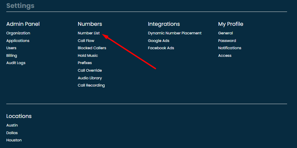Screen dimensions: 297x148
Task: Go to Applications settings
Action: pyautogui.click(x=18, y=41)
